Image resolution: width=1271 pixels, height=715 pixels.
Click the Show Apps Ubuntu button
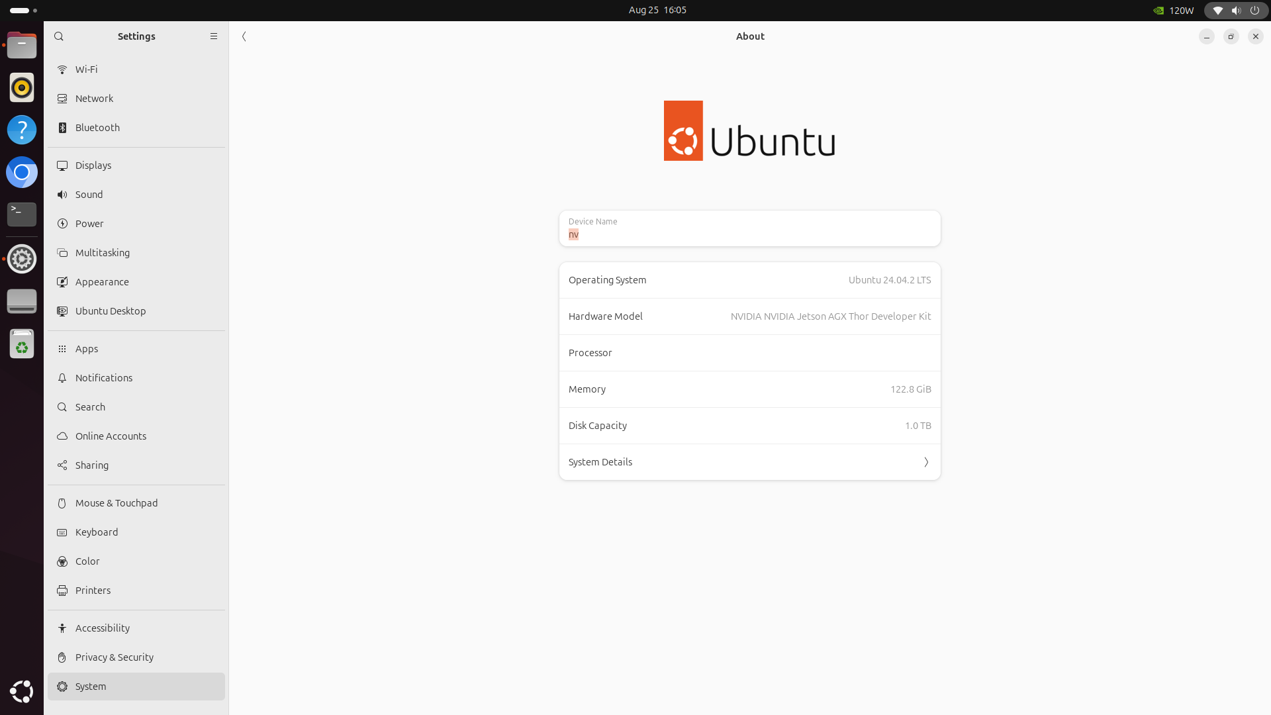point(22,691)
